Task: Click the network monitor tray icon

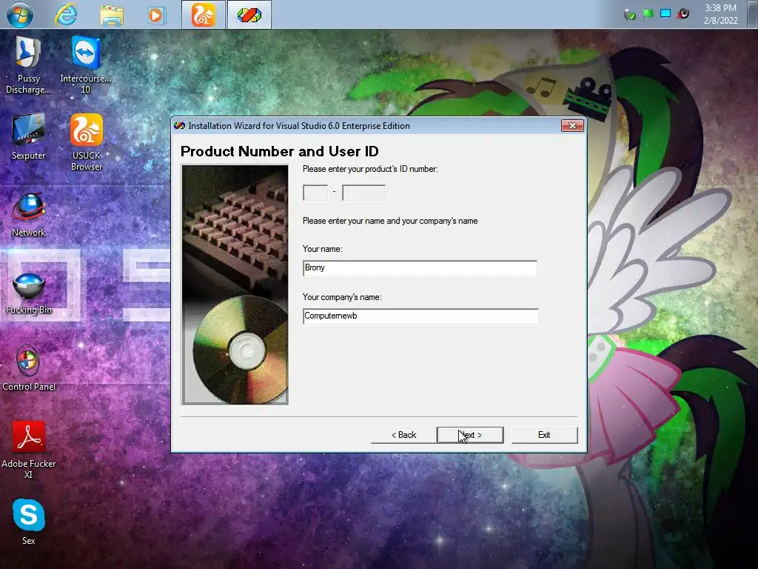Action: [x=665, y=14]
